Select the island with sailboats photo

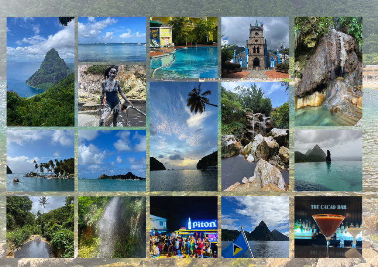(112, 160)
